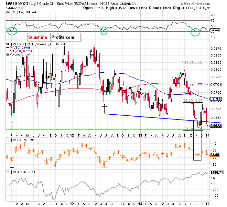
Task: Click the 1300 level on XOI axis
Action: (215, 184)
